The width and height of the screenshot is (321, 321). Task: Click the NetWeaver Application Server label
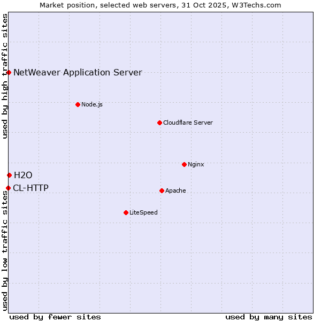(78, 73)
